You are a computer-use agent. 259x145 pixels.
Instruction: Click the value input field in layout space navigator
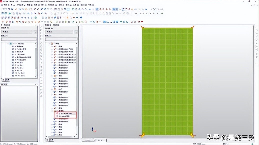click(x=61, y=39)
